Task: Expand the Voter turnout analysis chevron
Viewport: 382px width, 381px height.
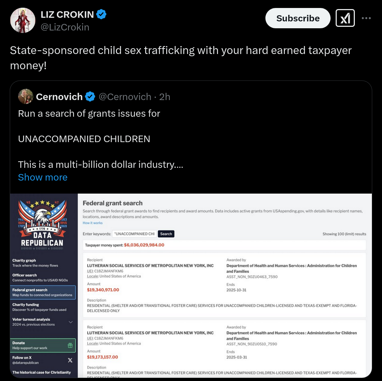Action: pyautogui.click(x=71, y=322)
